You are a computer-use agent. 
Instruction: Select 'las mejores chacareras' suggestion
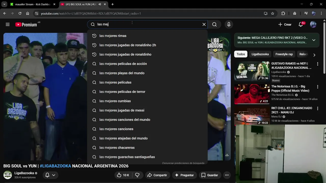tap(147, 148)
